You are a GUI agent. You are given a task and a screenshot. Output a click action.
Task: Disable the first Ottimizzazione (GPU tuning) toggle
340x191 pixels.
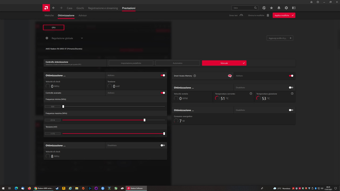[x=163, y=75]
